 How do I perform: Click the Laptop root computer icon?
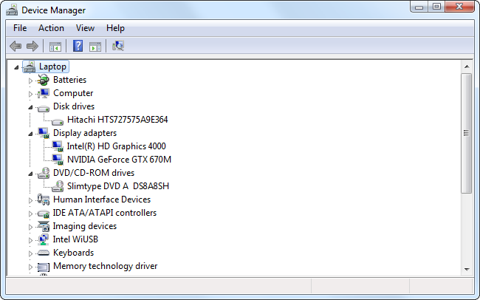click(30, 67)
